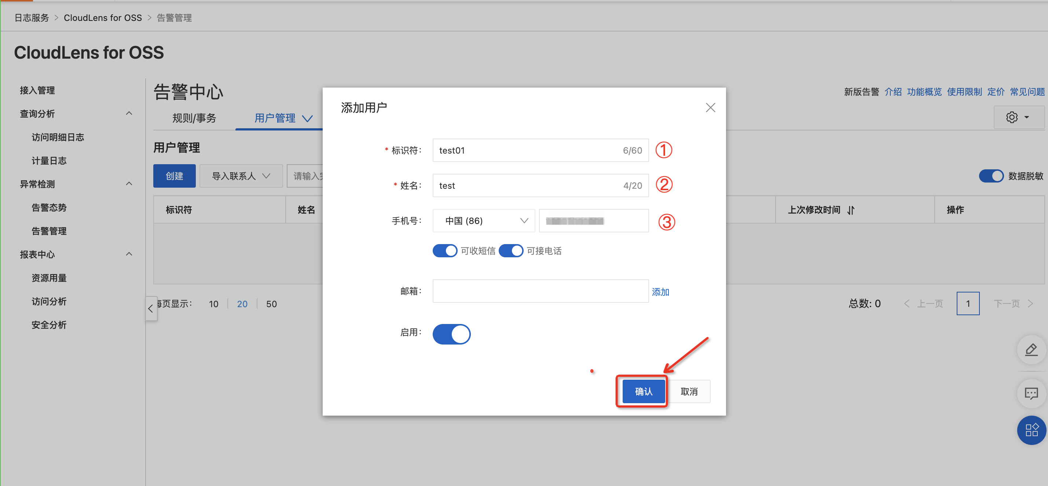Viewport: 1048px width, 486px height.
Task: Click sort icon beside 上次修改时间
Action: 851,210
